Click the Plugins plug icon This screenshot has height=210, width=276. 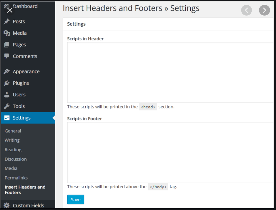[7, 83]
